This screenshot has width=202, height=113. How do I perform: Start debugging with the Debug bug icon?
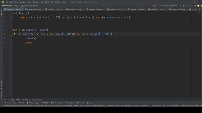184,6
